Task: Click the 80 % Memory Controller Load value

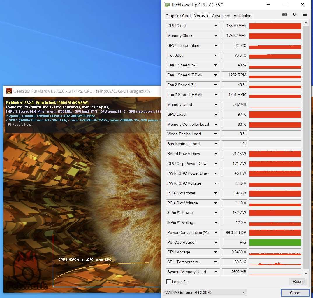Action: [235, 124]
